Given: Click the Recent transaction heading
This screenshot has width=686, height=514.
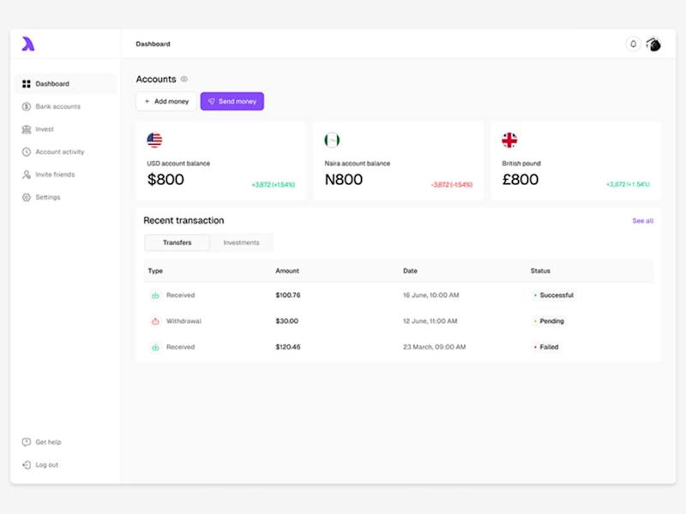Looking at the screenshot, I should pyautogui.click(x=184, y=220).
